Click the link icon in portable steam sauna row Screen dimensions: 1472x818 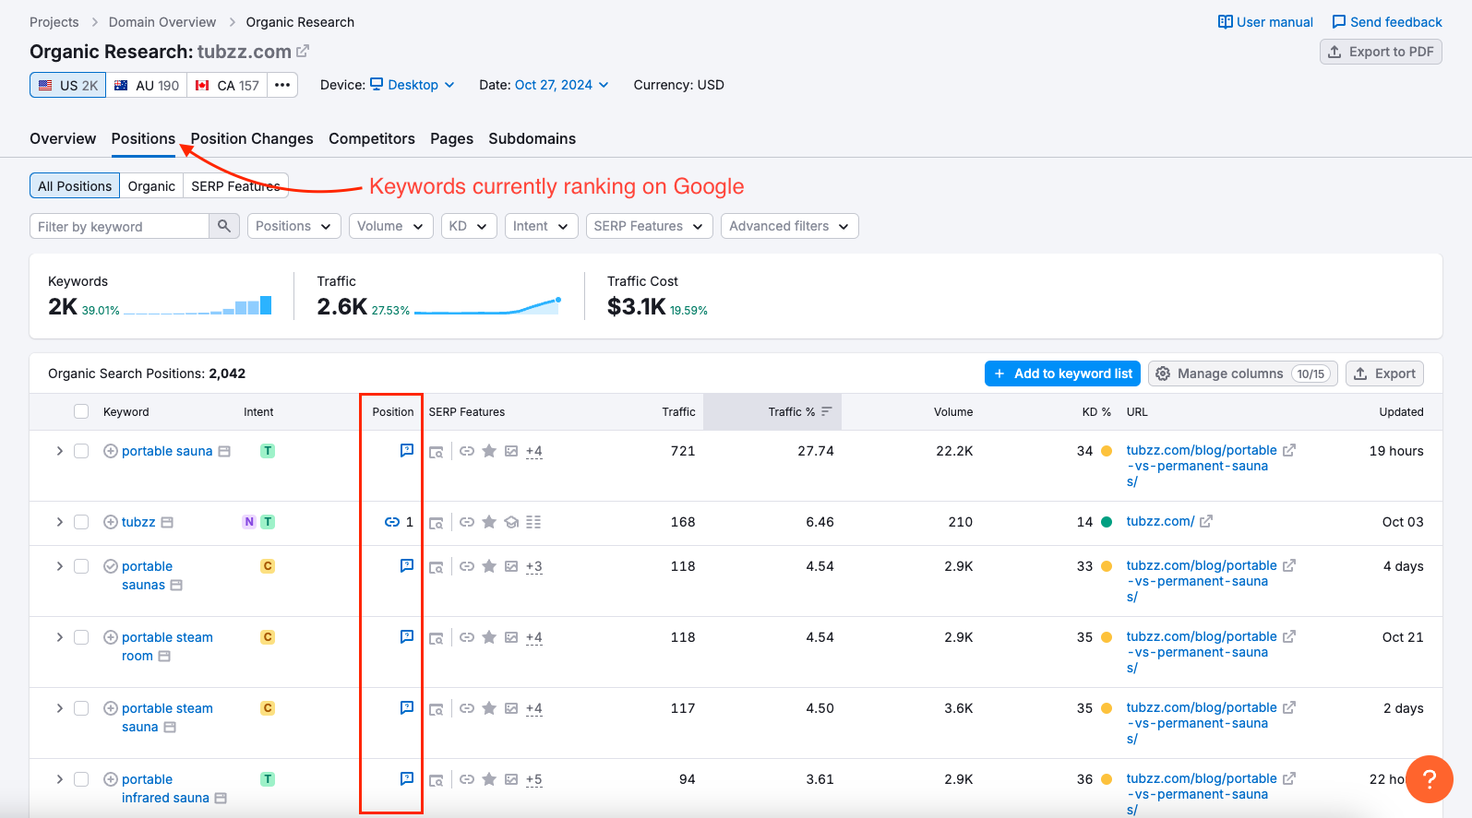(x=467, y=708)
